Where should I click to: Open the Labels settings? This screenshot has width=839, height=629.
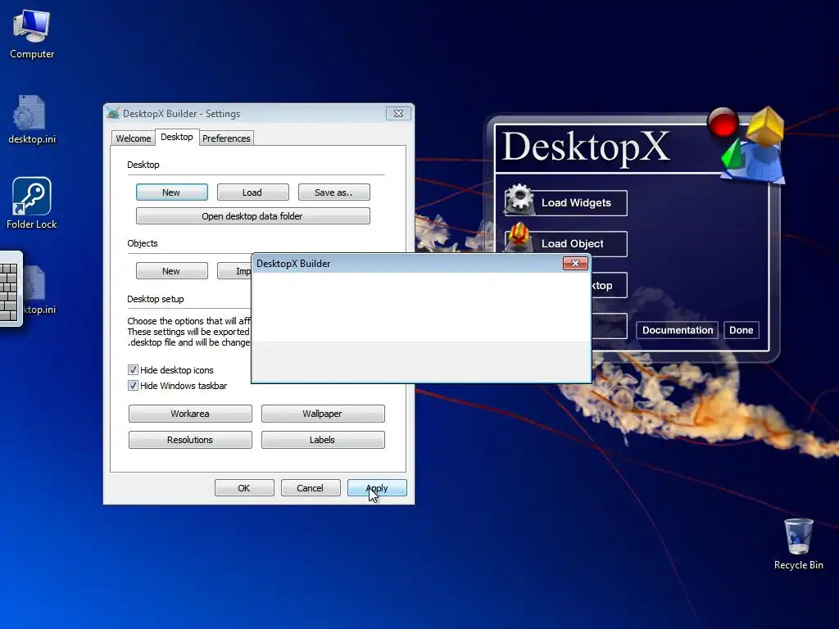tap(323, 440)
